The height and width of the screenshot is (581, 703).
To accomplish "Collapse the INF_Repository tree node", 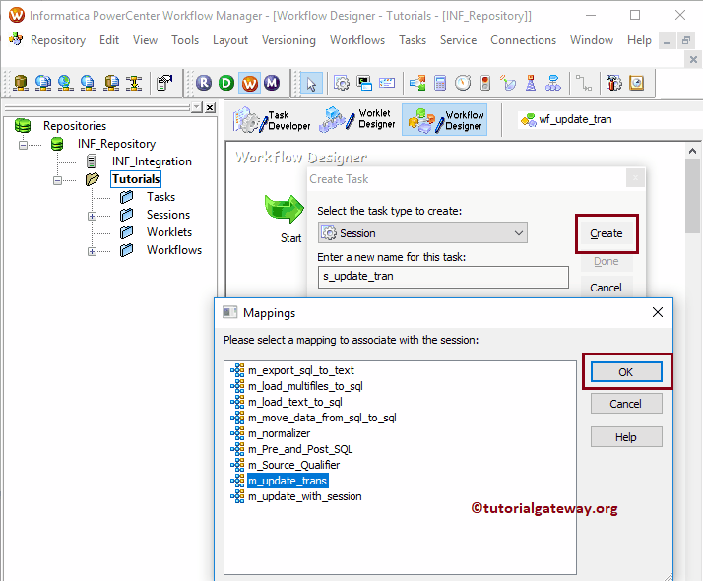I will pyautogui.click(x=23, y=145).
